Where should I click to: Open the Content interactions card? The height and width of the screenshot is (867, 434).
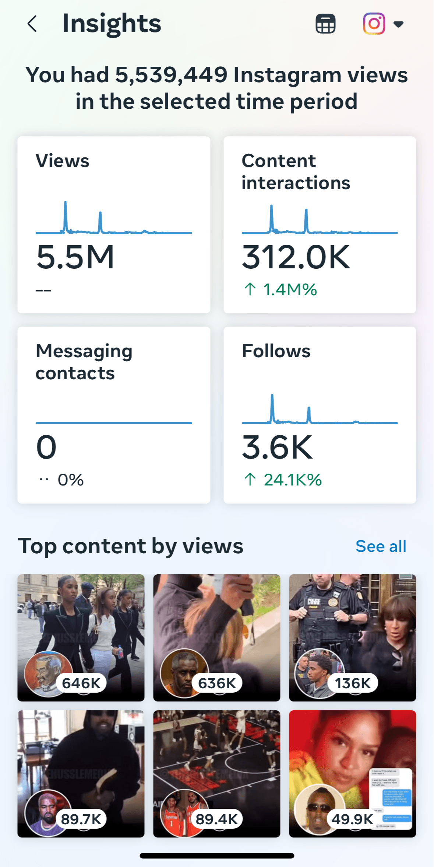point(320,225)
